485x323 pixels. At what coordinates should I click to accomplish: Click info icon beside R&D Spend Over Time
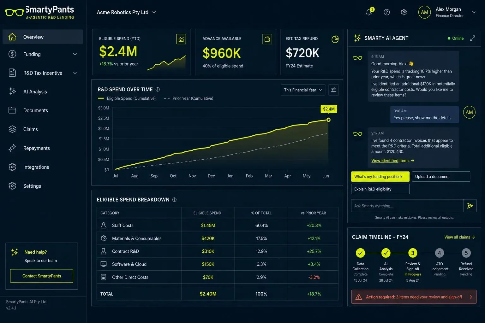pos(158,90)
